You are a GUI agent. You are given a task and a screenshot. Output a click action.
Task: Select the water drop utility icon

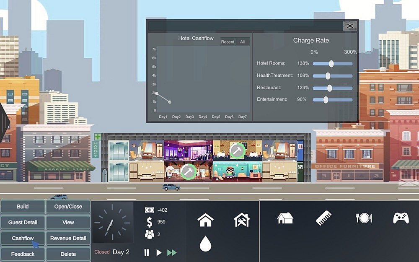(205, 244)
